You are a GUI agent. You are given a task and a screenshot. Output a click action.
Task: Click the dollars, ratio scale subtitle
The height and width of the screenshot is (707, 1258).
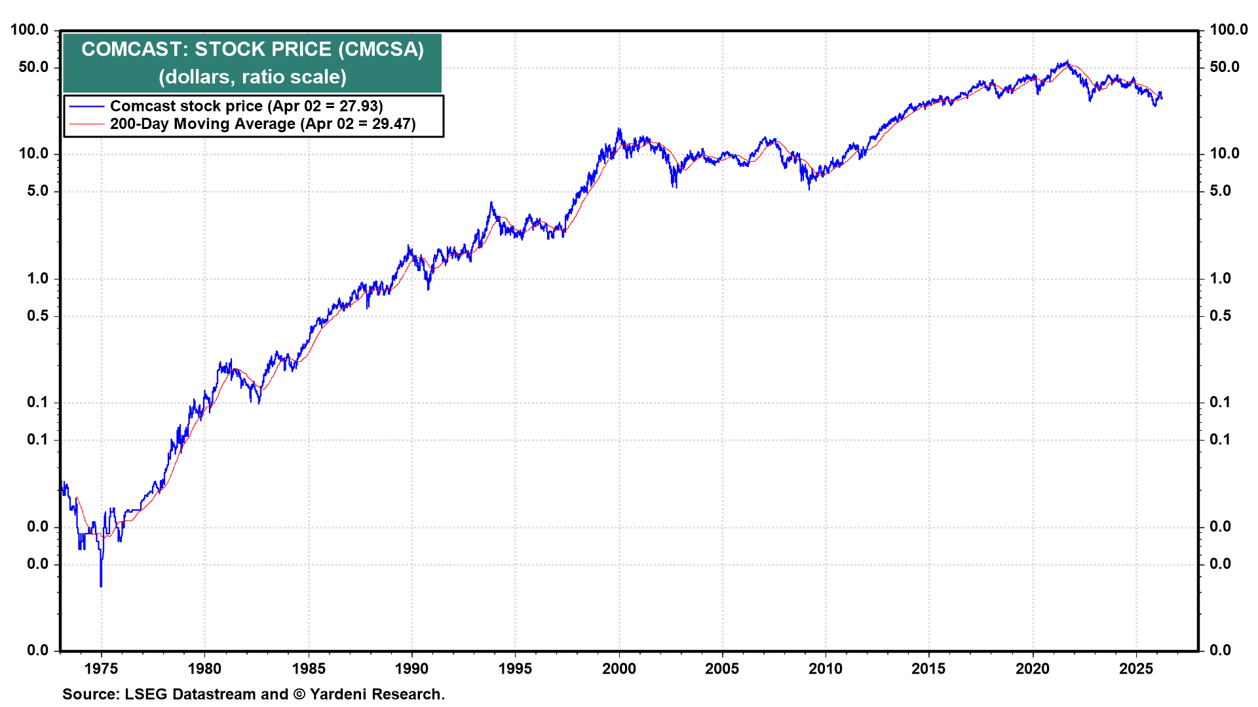pyautogui.click(x=252, y=77)
